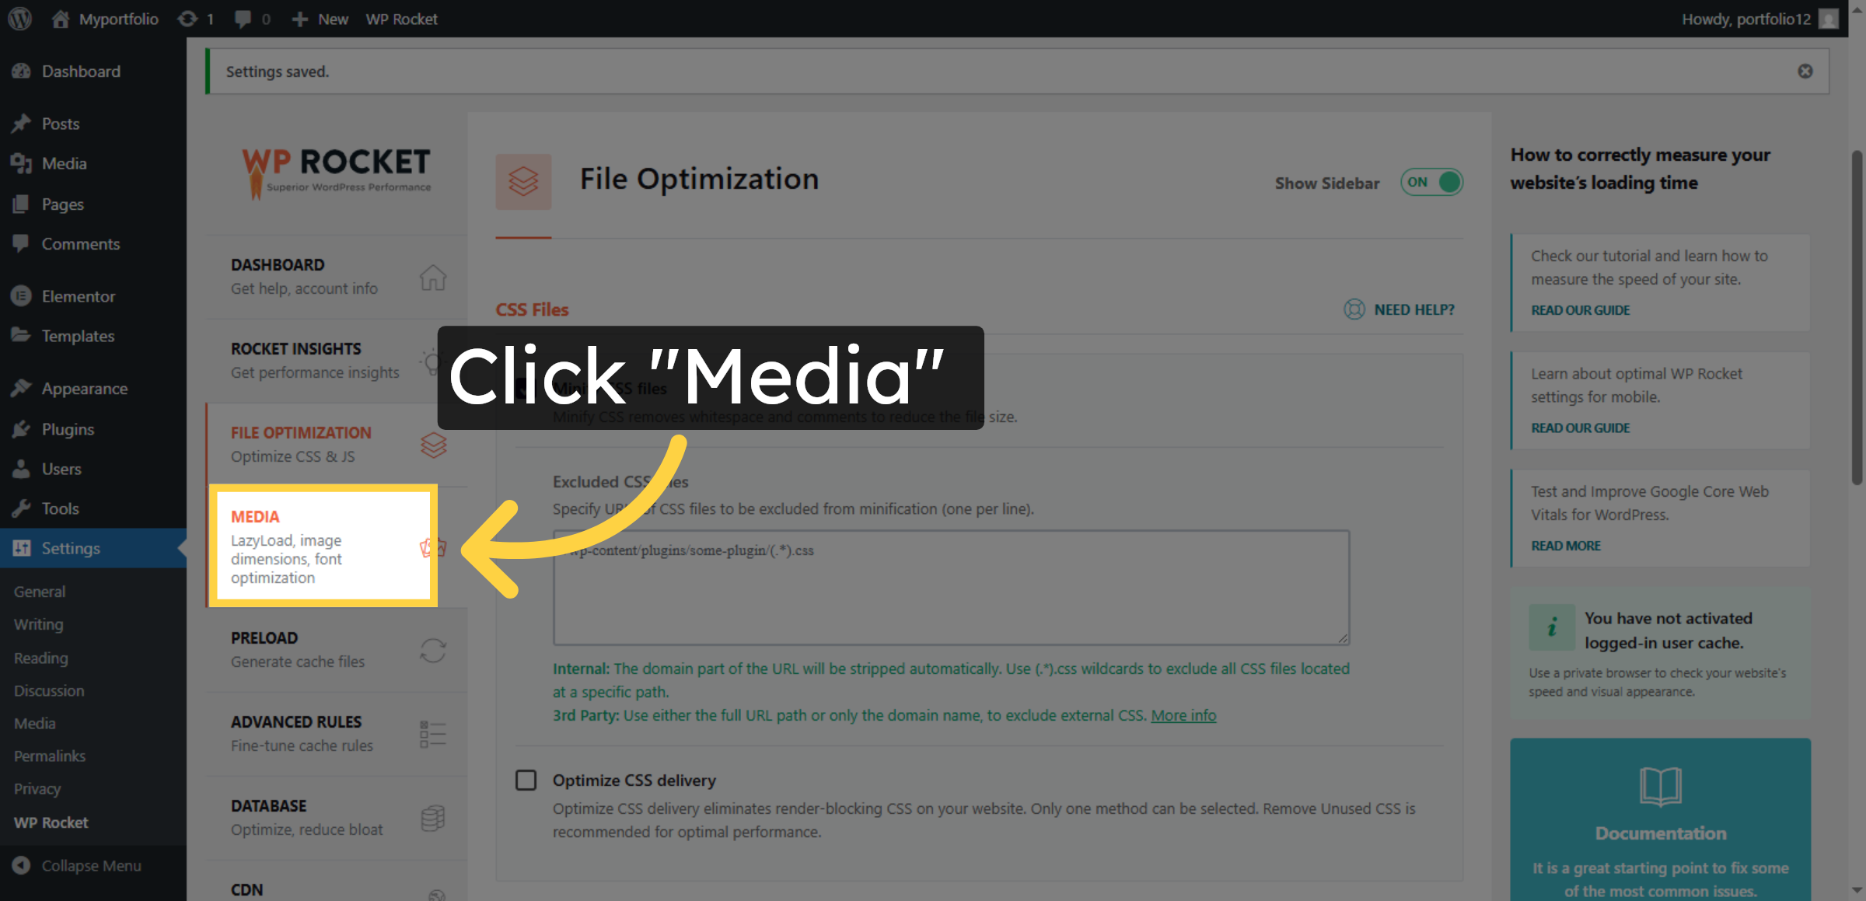Collapse the WordPress admin menu
The height and width of the screenshot is (901, 1866).
coord(91,865)
